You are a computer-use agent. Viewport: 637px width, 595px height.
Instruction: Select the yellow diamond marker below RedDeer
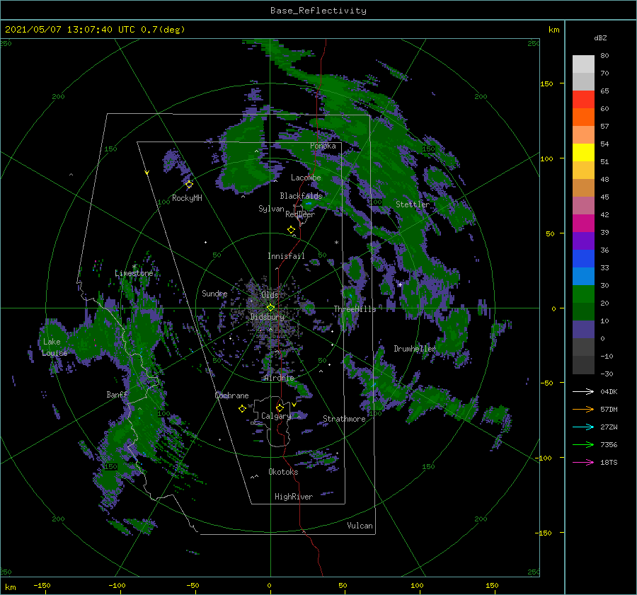291,230
